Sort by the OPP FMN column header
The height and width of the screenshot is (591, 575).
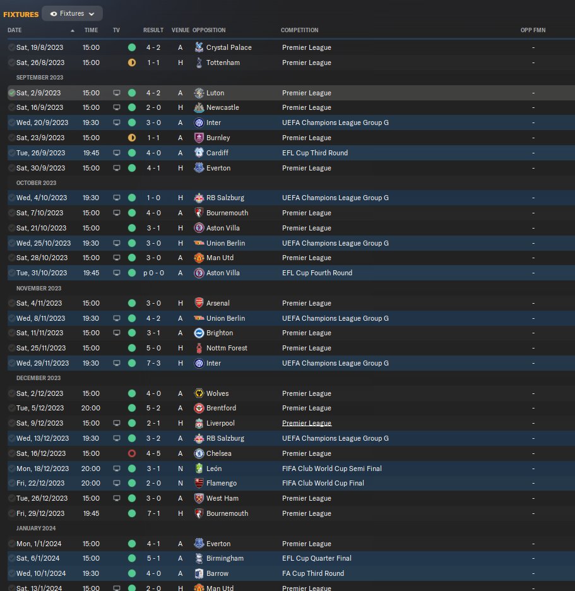coord(533,30)
